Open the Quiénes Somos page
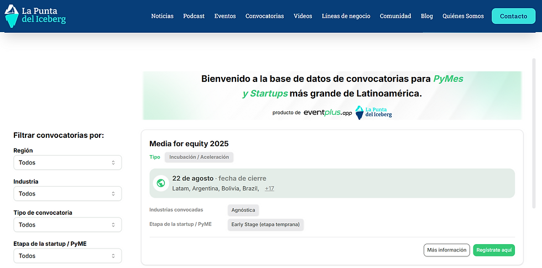 coord(463,16)
